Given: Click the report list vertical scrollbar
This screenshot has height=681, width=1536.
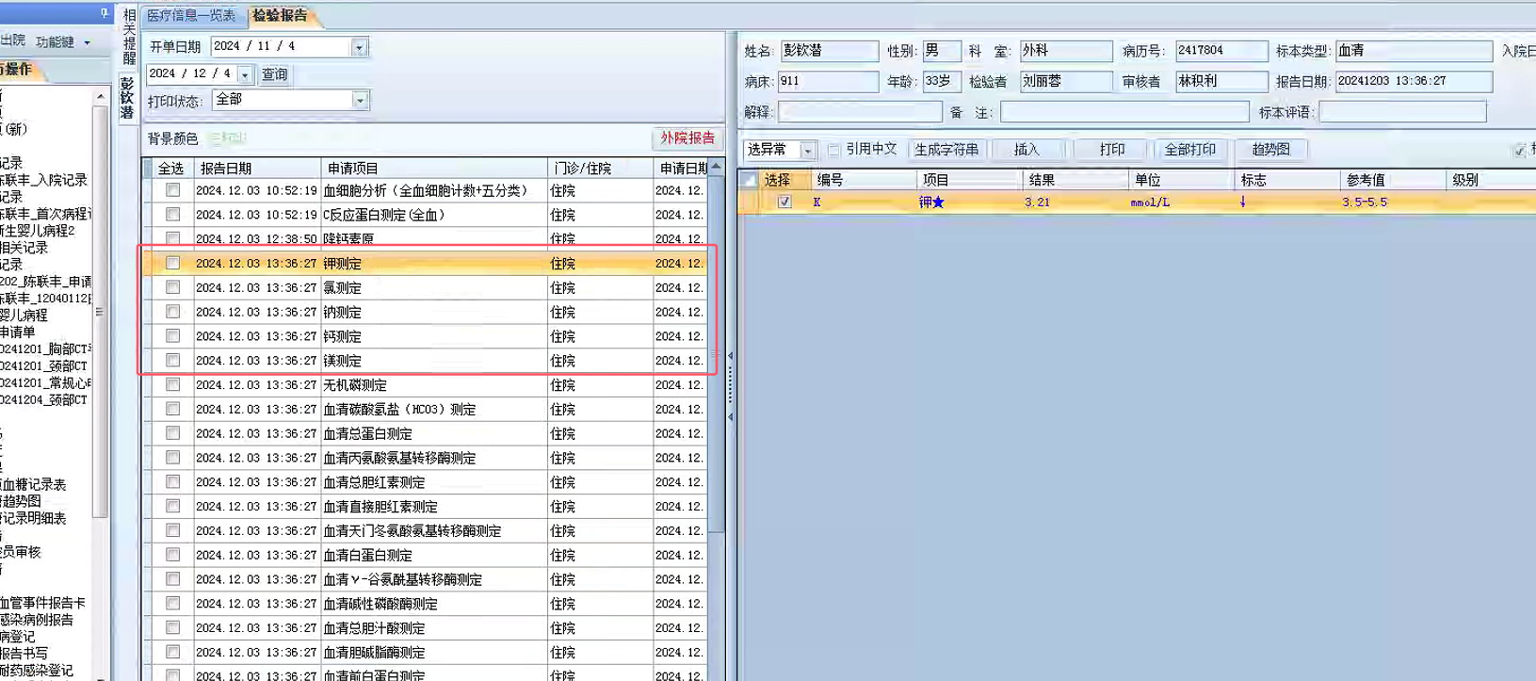Looking at the screenshot, I should [716, 353].
